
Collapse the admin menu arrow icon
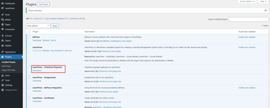3,90
